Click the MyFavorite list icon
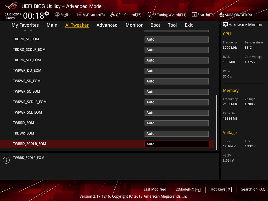The height and width of the screenshot is (201, 268). (80, 15)
